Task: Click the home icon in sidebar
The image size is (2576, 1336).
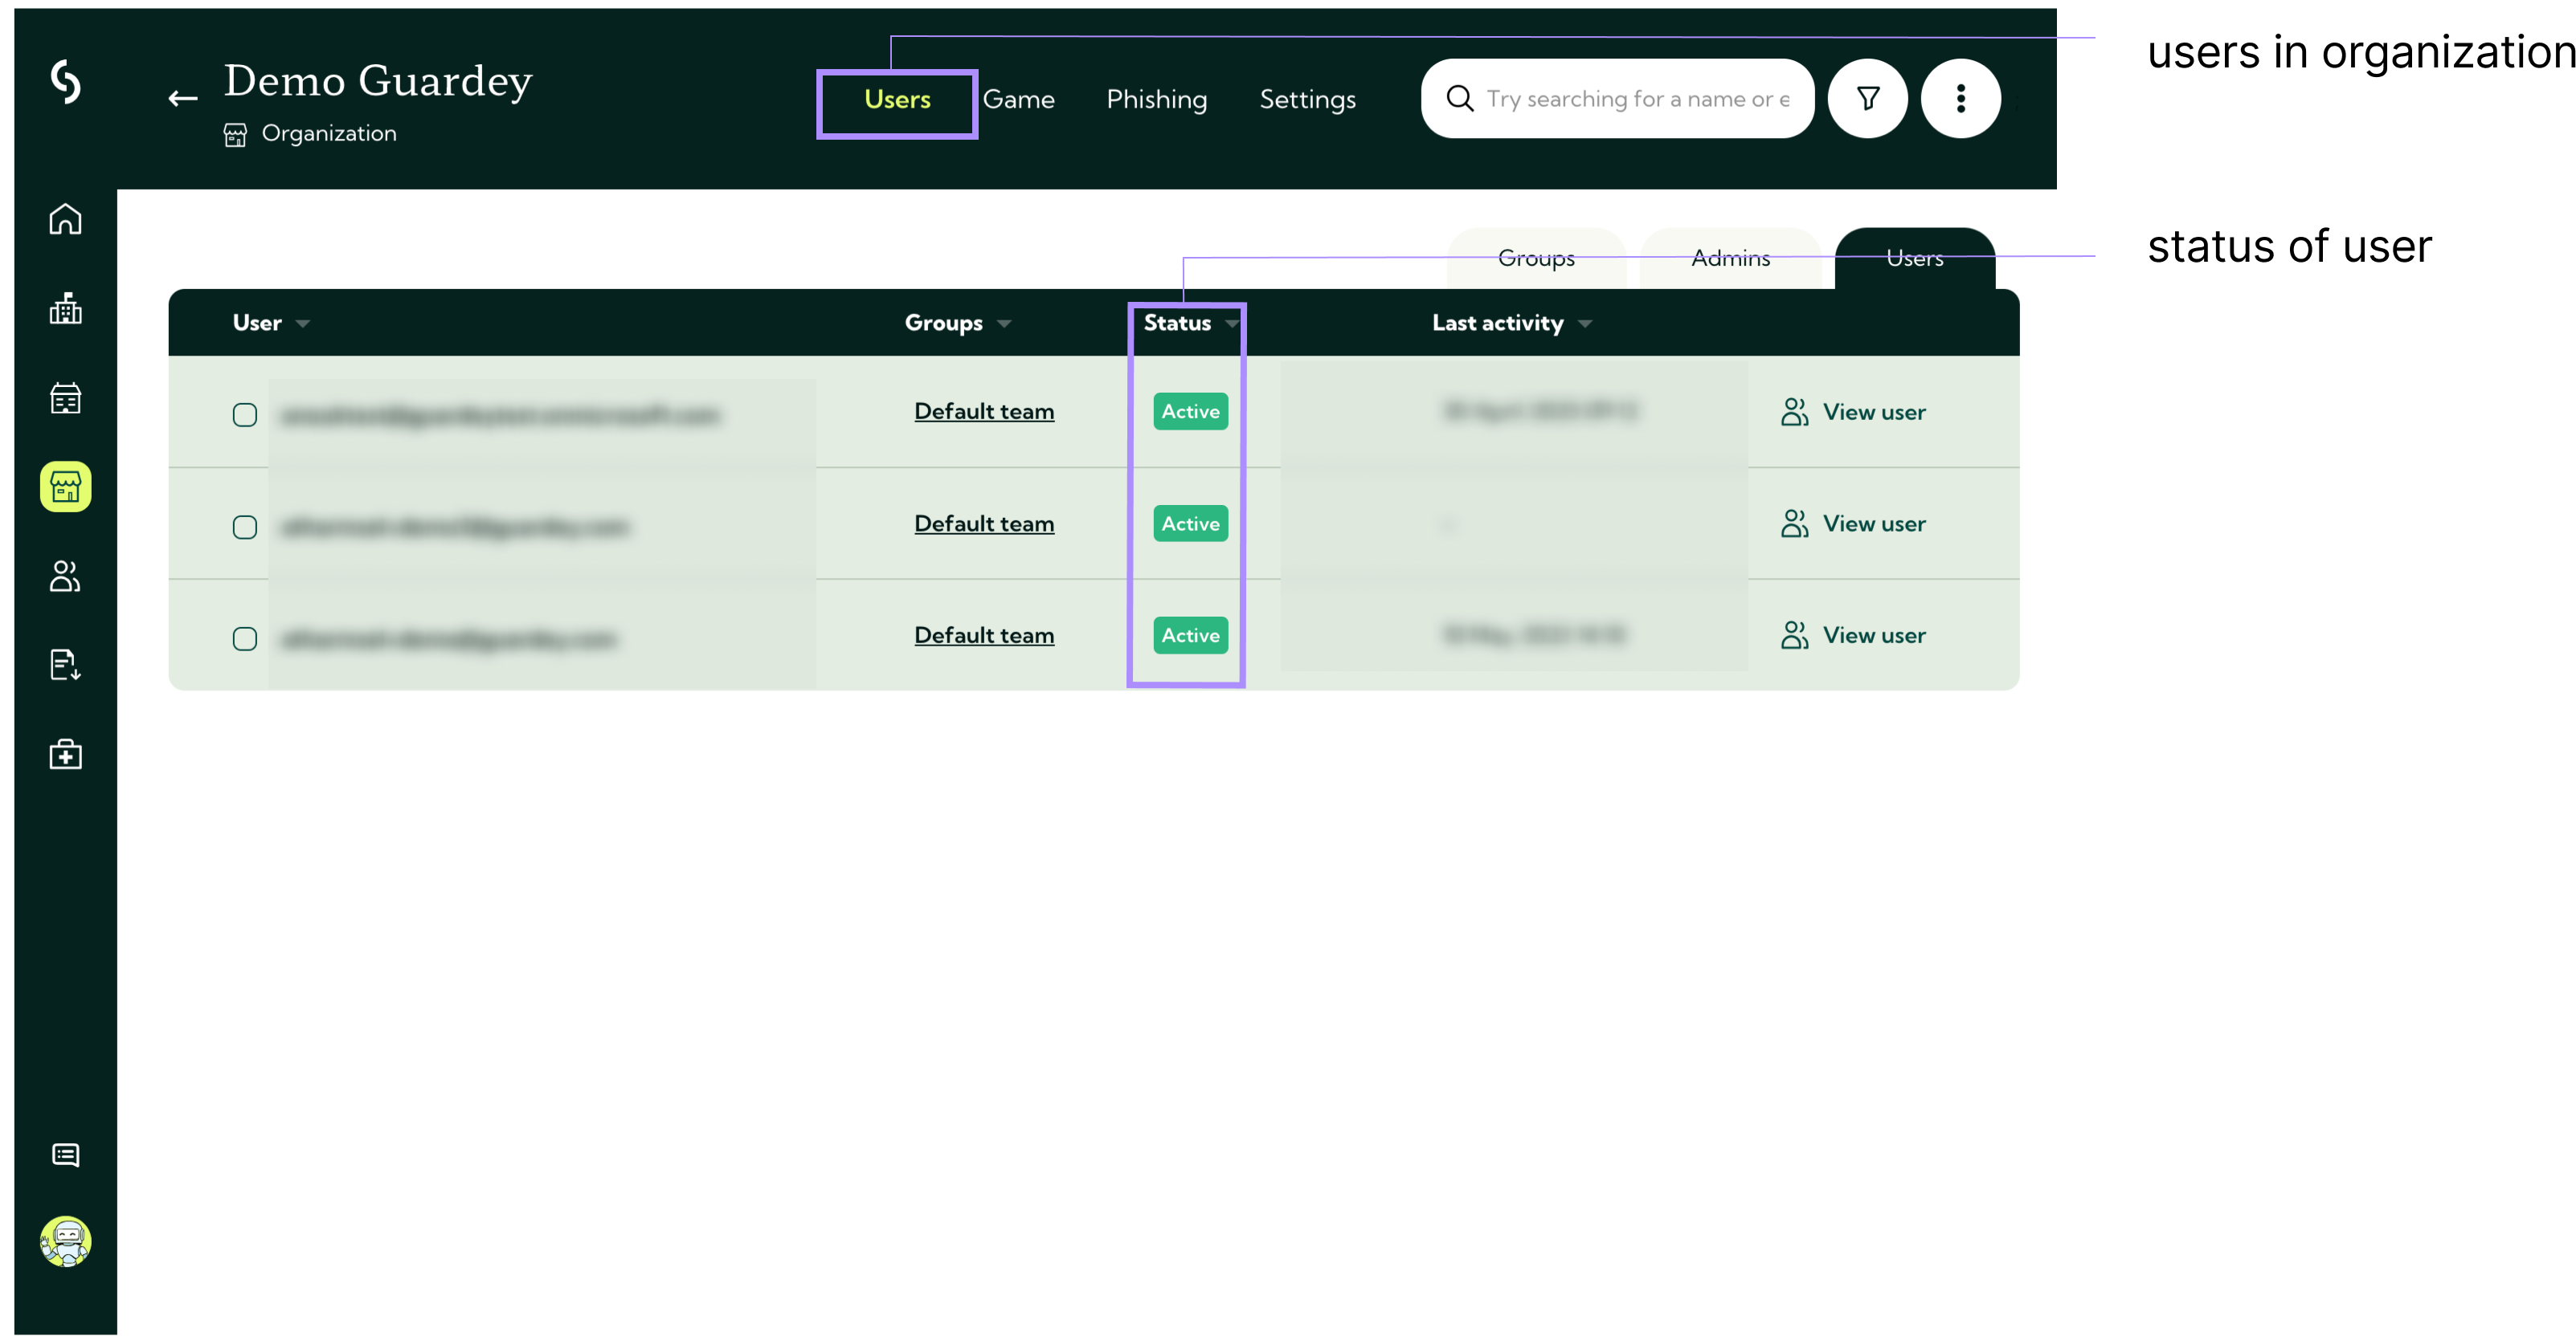Action: pyautogui.click(x=65, y=219)
